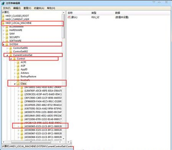
Task: Expand the AppID key
Action: click(x=15, y=70)
